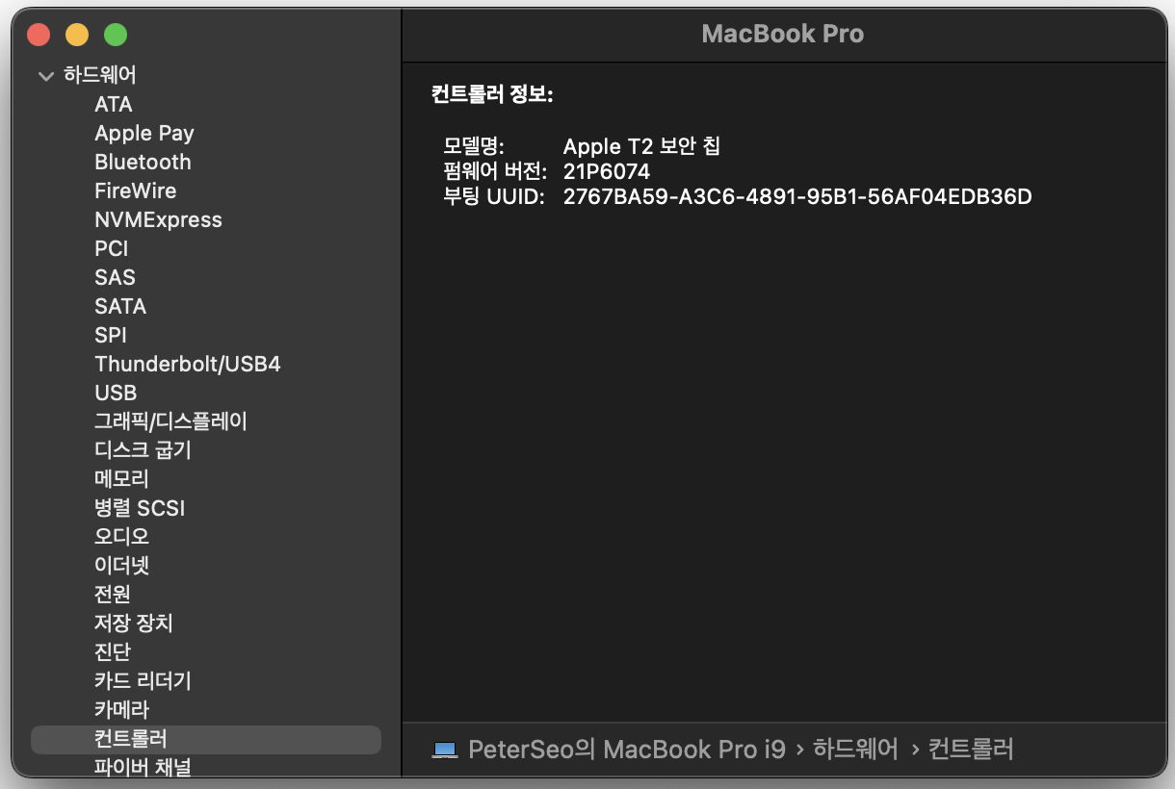
Task: Open the 파이버 채널 entry
Action: click(143, 768)
